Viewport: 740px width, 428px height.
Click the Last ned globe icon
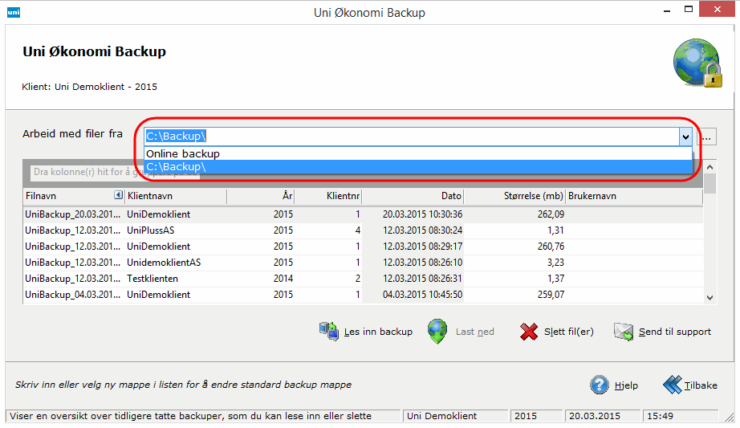pos(437,332)
